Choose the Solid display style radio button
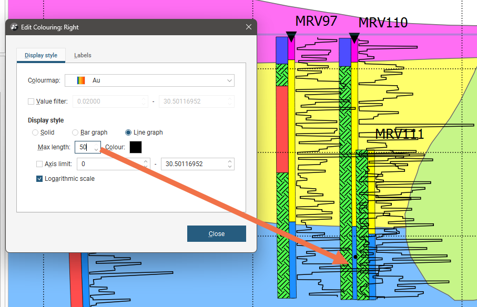This screenshot has width=477, height=307. [36, 132]
